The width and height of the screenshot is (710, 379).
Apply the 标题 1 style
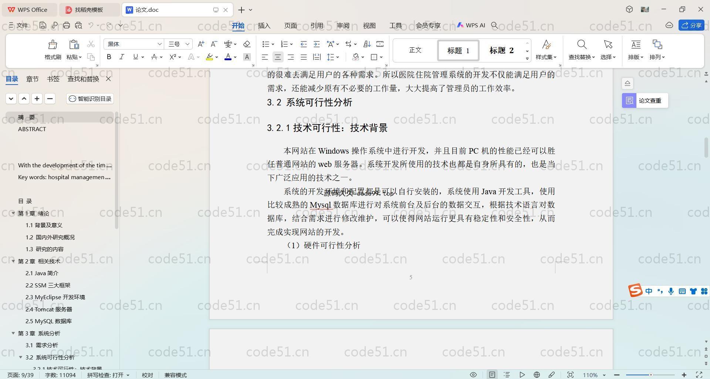pos(458,50)
